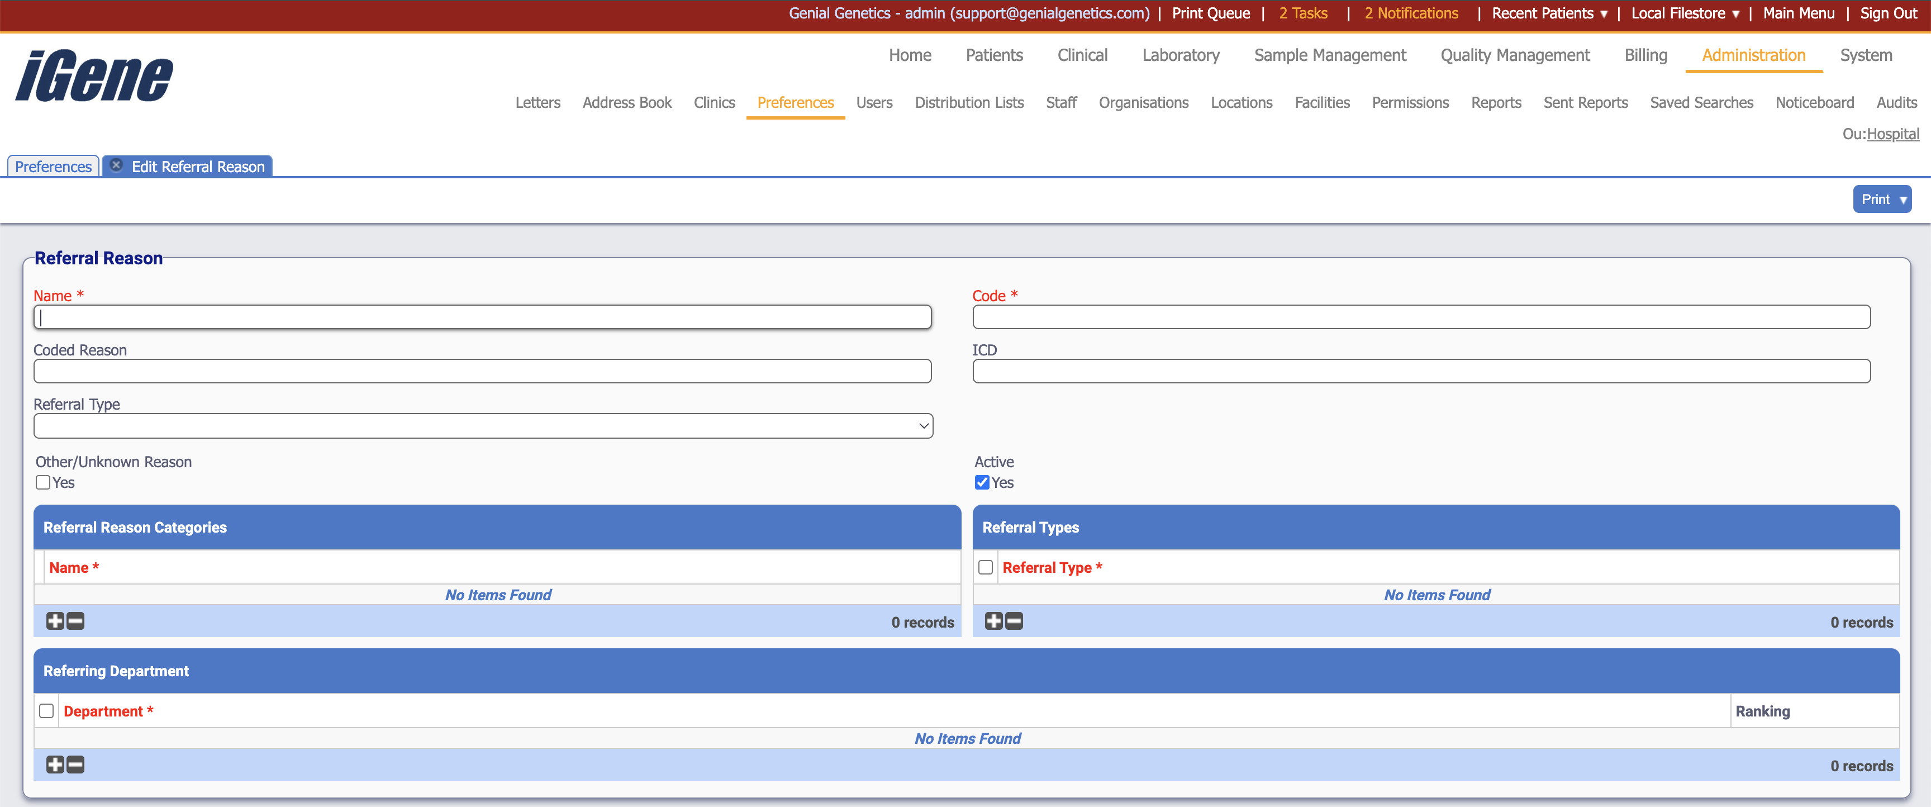Uncheck the Active Yes checkbox
This screenshot has height=807, width=1931.
982,482
